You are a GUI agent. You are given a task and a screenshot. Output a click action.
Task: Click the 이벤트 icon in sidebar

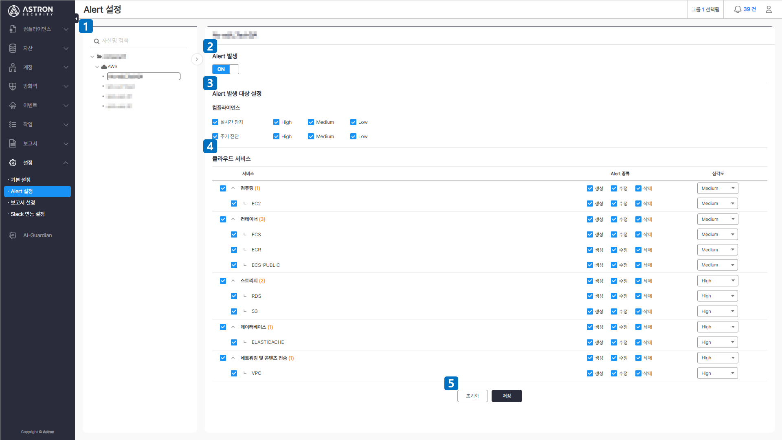pos(13,106)
